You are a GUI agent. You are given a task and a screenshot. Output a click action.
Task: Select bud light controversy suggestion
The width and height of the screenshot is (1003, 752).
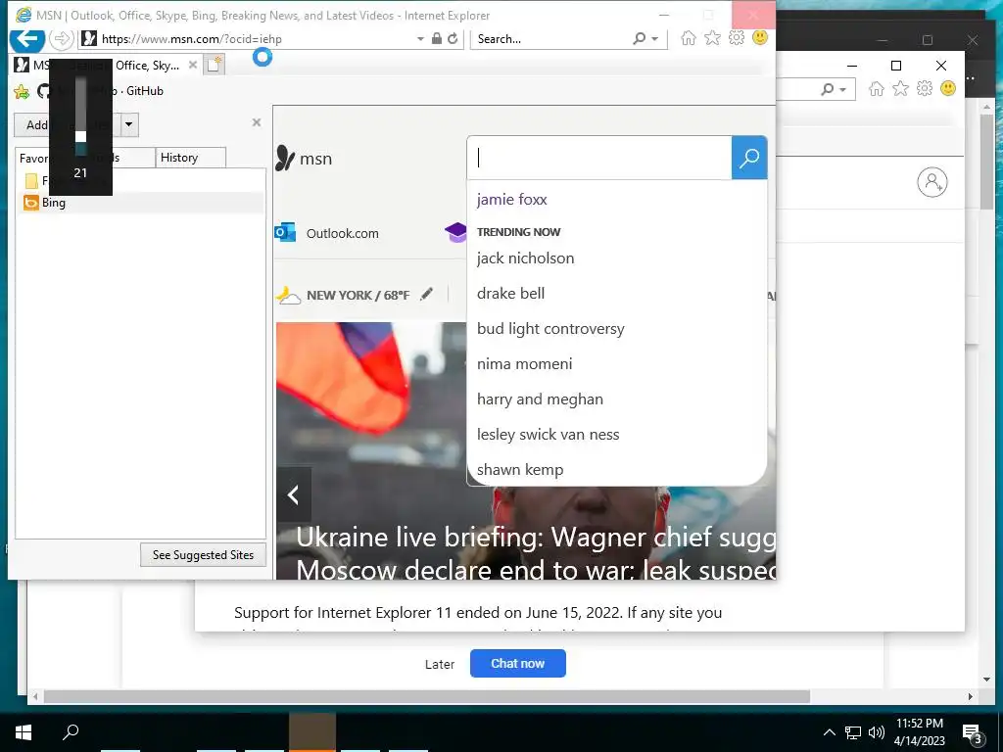tap(550, 329)
